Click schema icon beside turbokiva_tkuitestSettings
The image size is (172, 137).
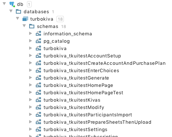(38, 129)
